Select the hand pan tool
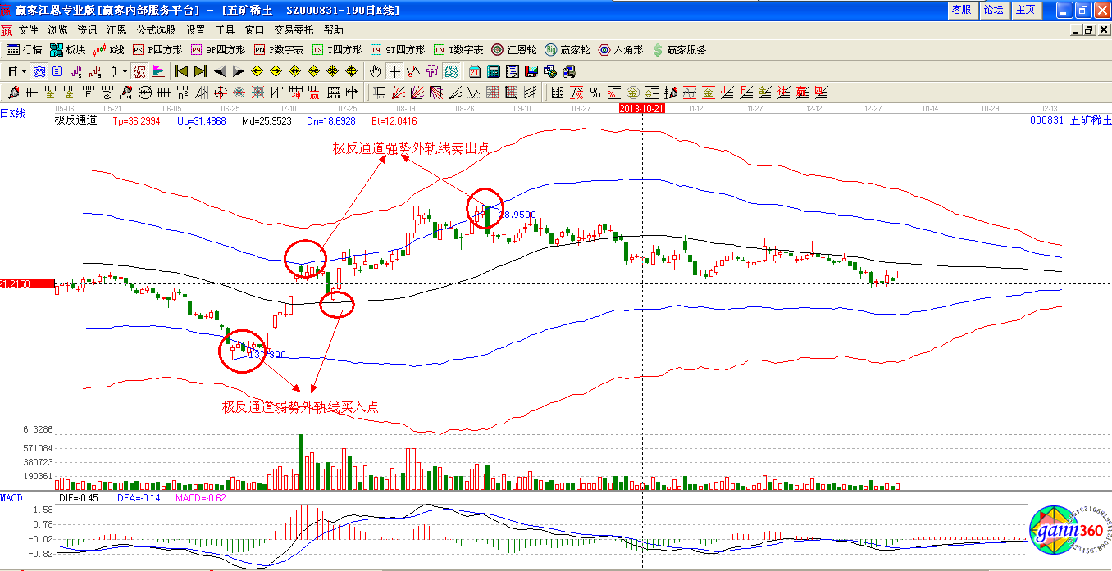 click(376, 71)
